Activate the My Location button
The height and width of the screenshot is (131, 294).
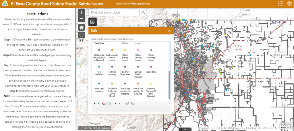coord(82,35)
